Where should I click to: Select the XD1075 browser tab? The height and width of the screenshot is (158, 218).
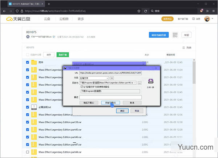tap(26, 4)
